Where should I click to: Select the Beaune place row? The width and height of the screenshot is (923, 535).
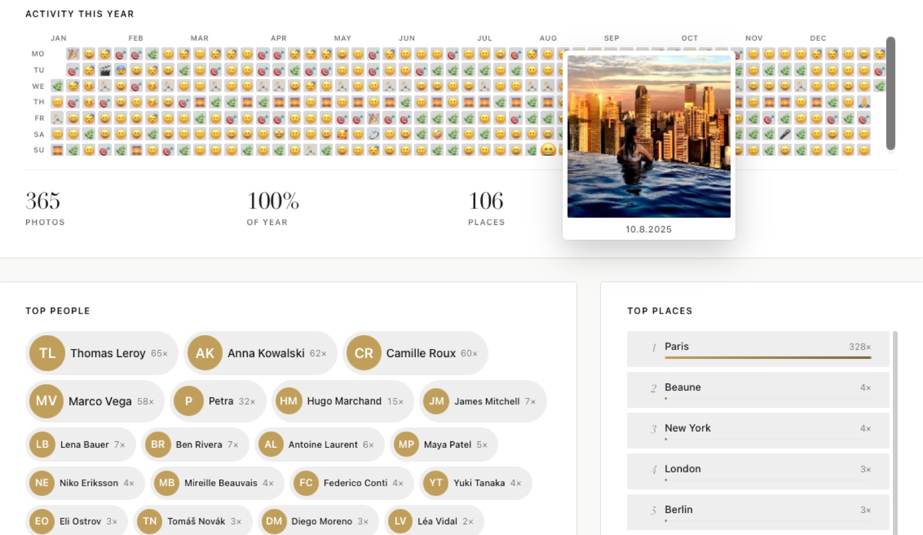click(x=758, y=390)
